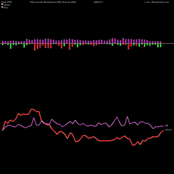Click the Volume legend color swatch
Image resolution: width=174 pixels, height=174 pixels.
(2, 4)
